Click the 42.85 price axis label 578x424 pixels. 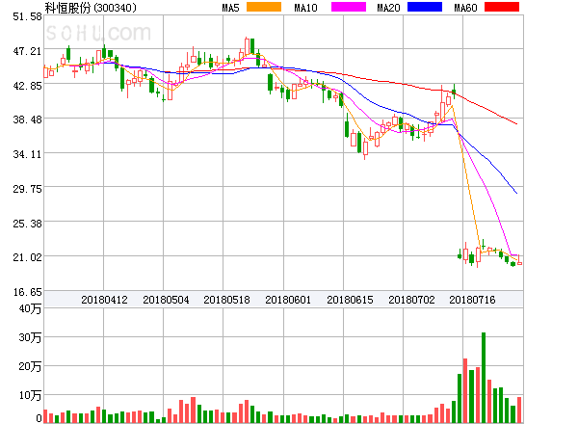point(27,86)
